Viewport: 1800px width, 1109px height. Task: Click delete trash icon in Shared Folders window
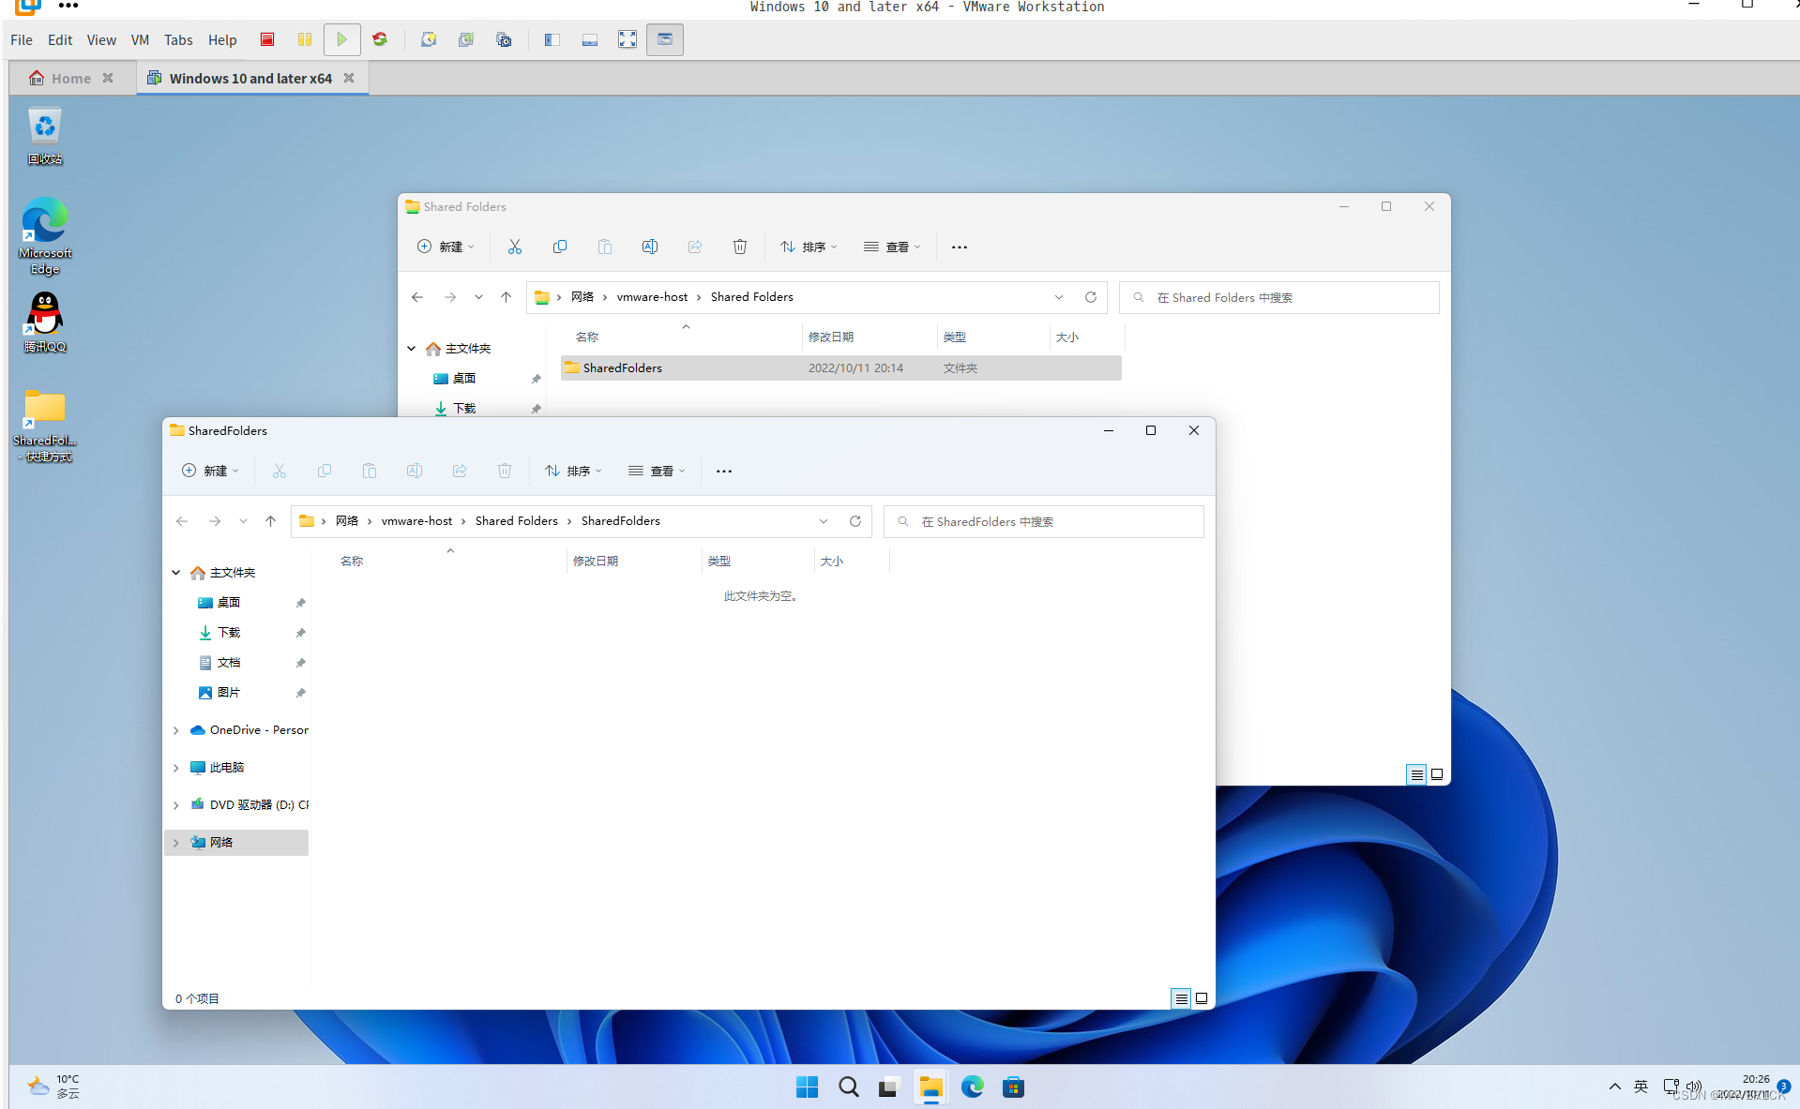click(x=740, y=247)
